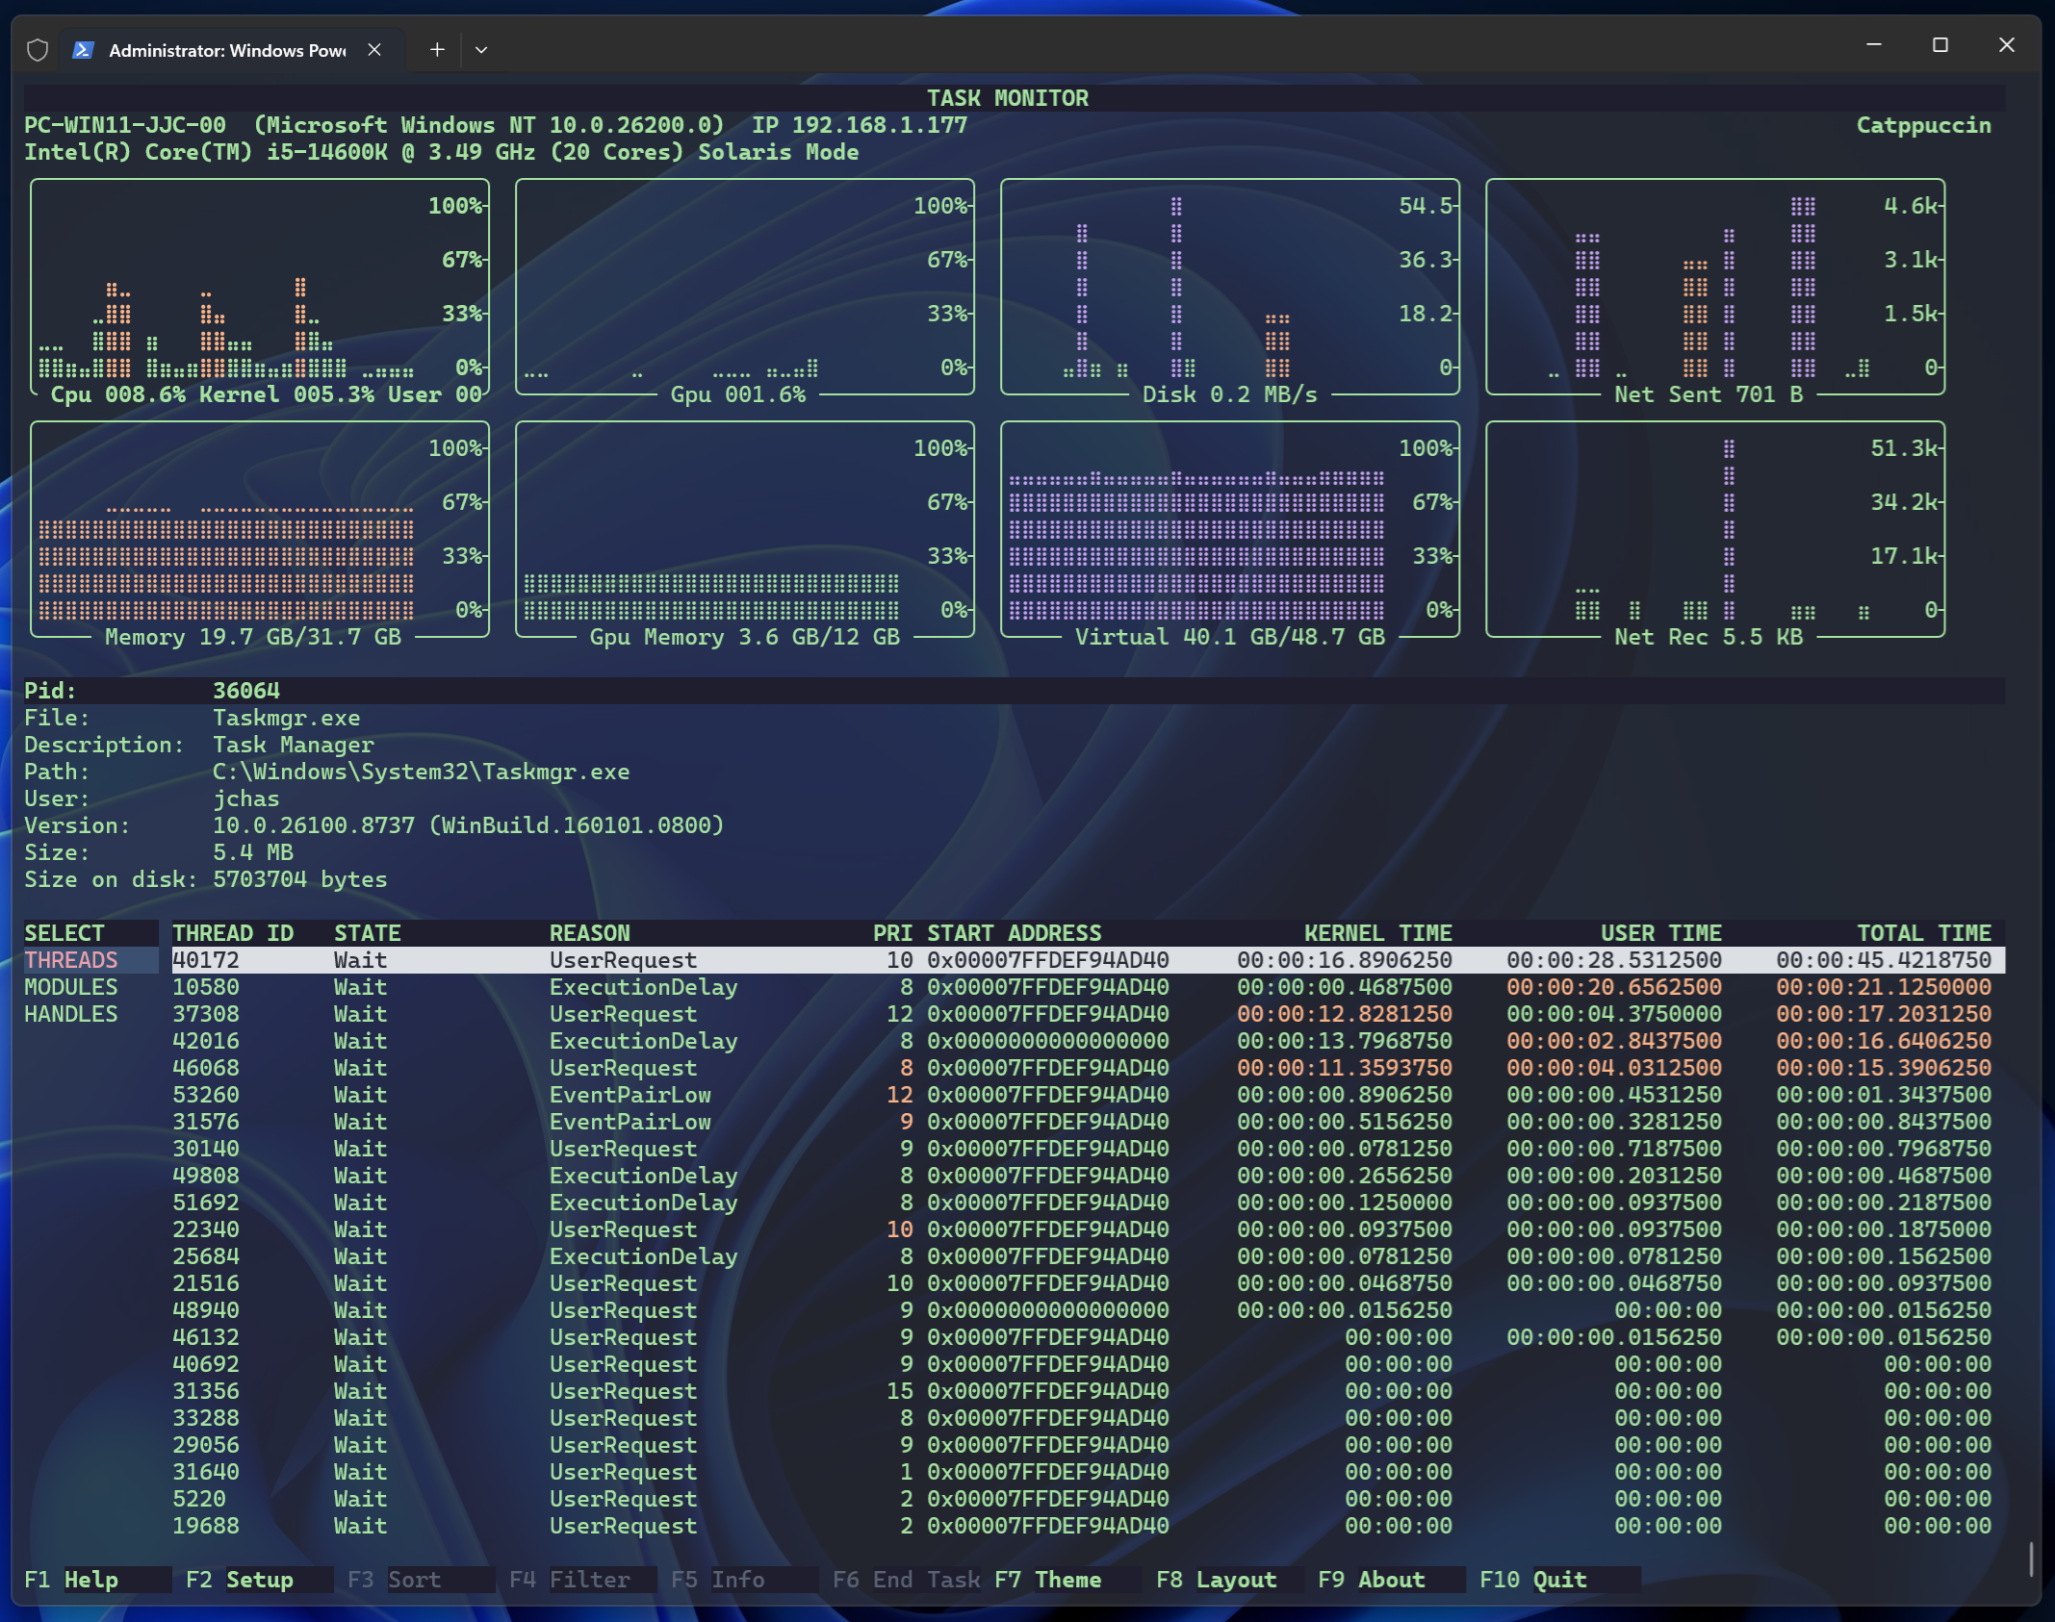Click the terminal vertical scrollbar thumb
The height and width of the screenshot is (1622, 2055).
(x=2031, y=1559)
